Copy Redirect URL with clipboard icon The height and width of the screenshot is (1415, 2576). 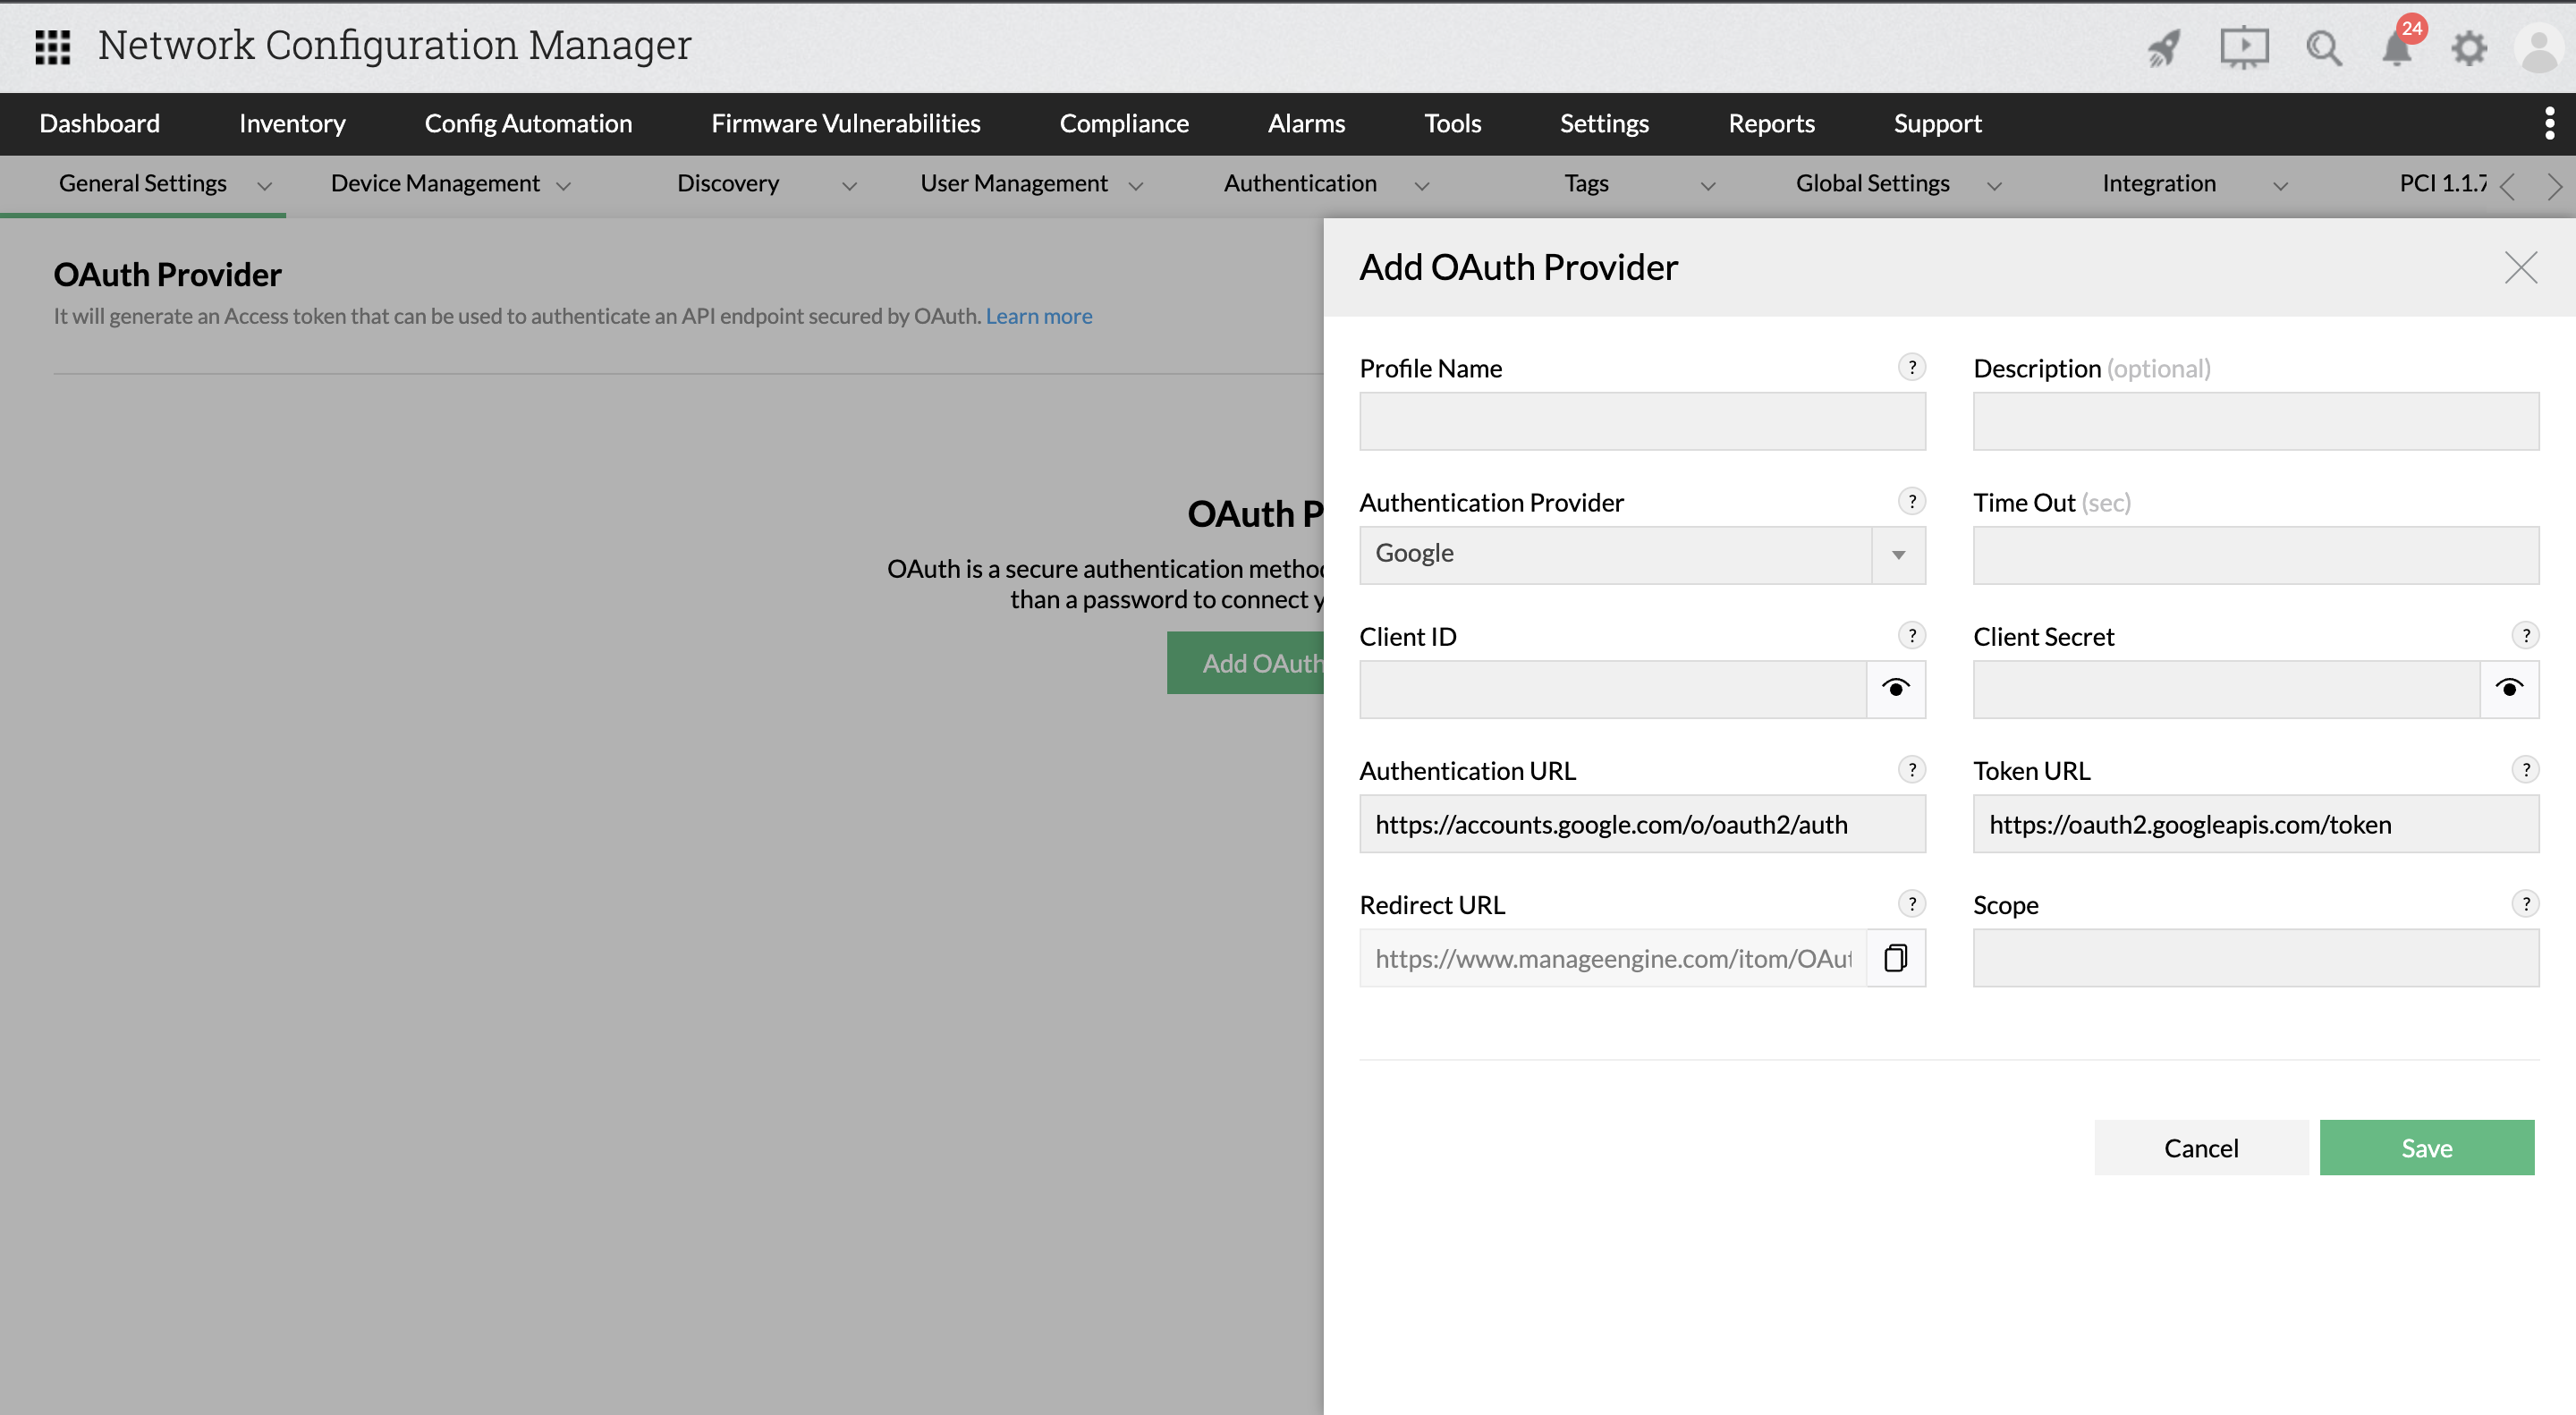coord(1895,958)
